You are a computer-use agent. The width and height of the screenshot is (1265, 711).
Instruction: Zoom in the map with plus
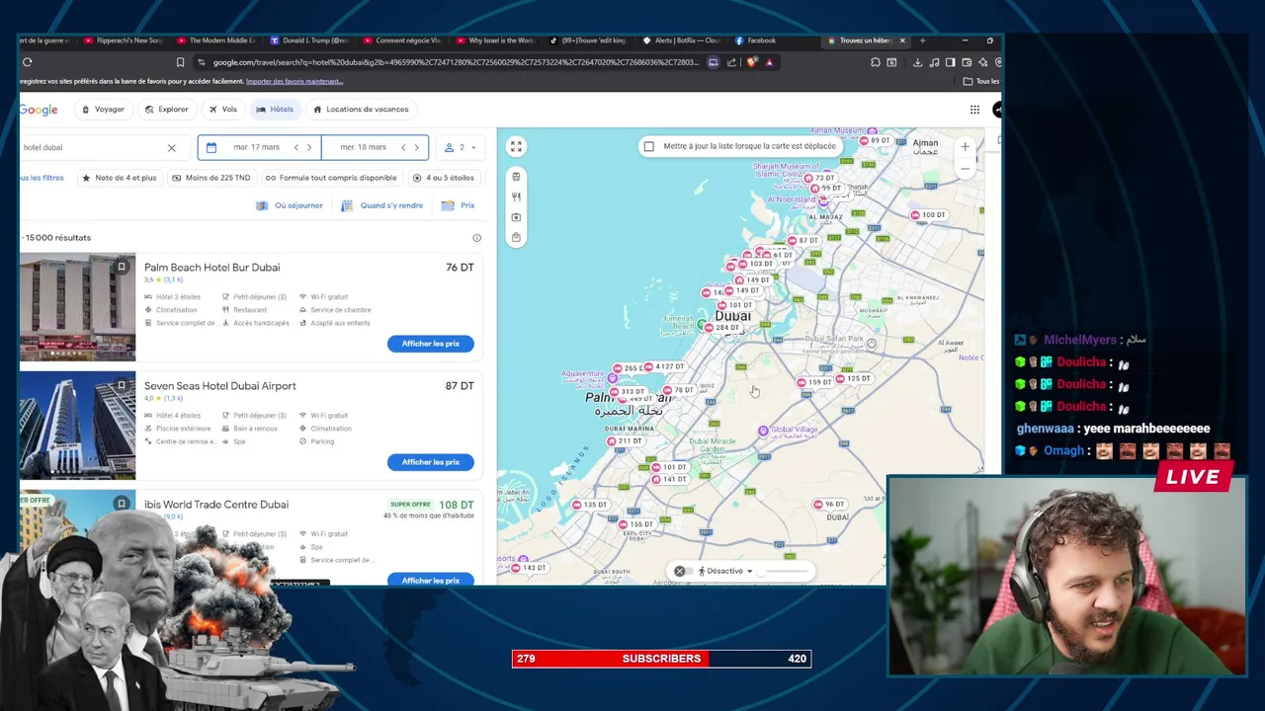[x=966, y=147]
